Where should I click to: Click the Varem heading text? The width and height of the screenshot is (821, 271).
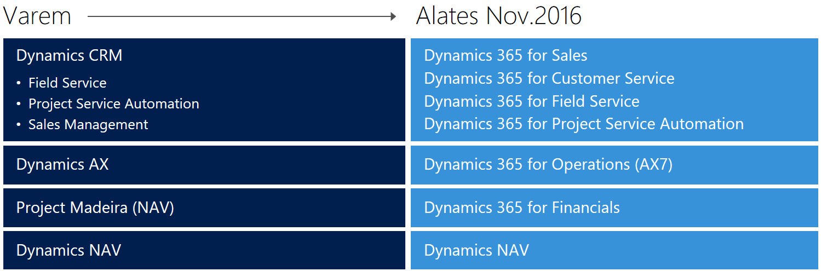coord(37,16)
